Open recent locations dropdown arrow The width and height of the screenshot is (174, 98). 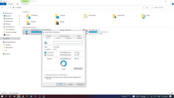[8, 8]
